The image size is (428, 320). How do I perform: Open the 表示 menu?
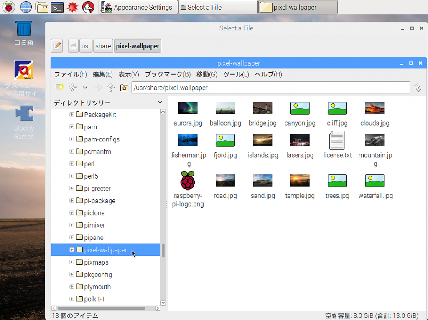(x=127, y=74)
